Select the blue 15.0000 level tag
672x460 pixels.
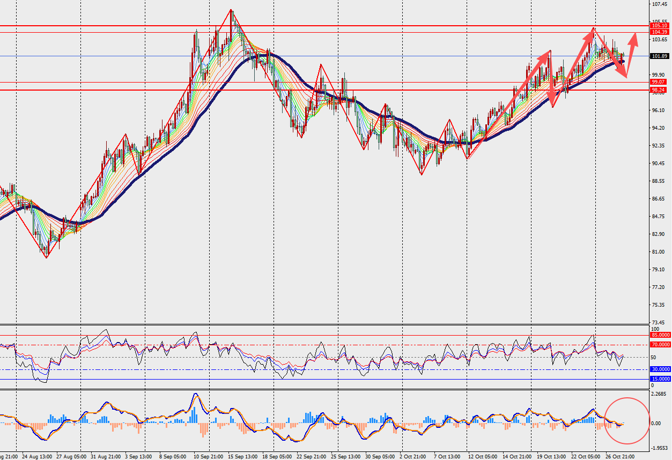point(660,379)
